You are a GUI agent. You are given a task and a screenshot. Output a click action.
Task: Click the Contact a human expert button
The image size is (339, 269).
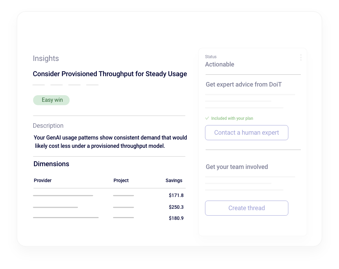[246, 133]
